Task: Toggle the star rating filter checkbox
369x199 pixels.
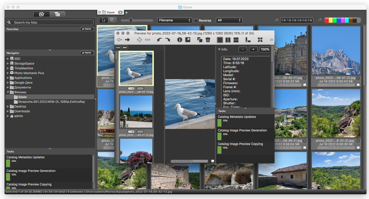Action: pos(276,20)
